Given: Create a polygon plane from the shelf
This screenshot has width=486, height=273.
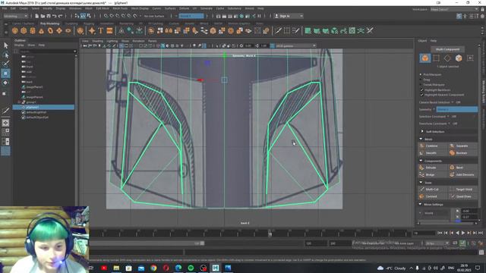Looking at the screenshot, I should point(59,30).
